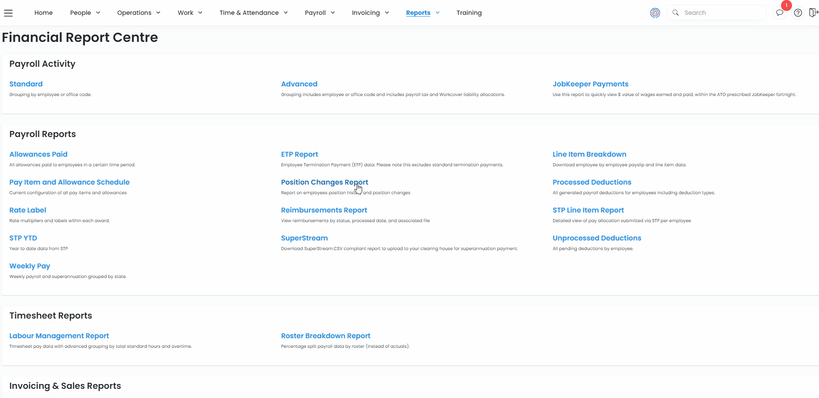Expand the People dropdown menu
The width and height of the screenshot is (819, 398).
pos(85,13)
